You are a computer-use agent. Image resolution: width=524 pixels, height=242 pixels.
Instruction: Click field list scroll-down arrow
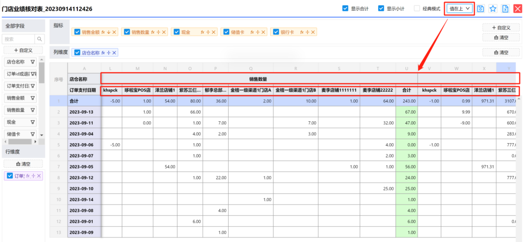[x=42, y=135]
